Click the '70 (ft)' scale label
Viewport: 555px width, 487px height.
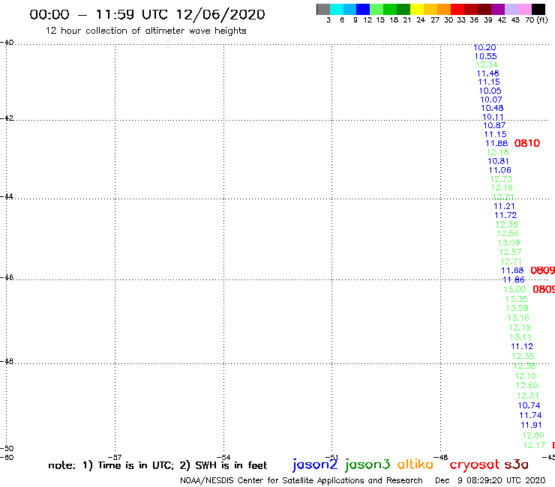536,20
